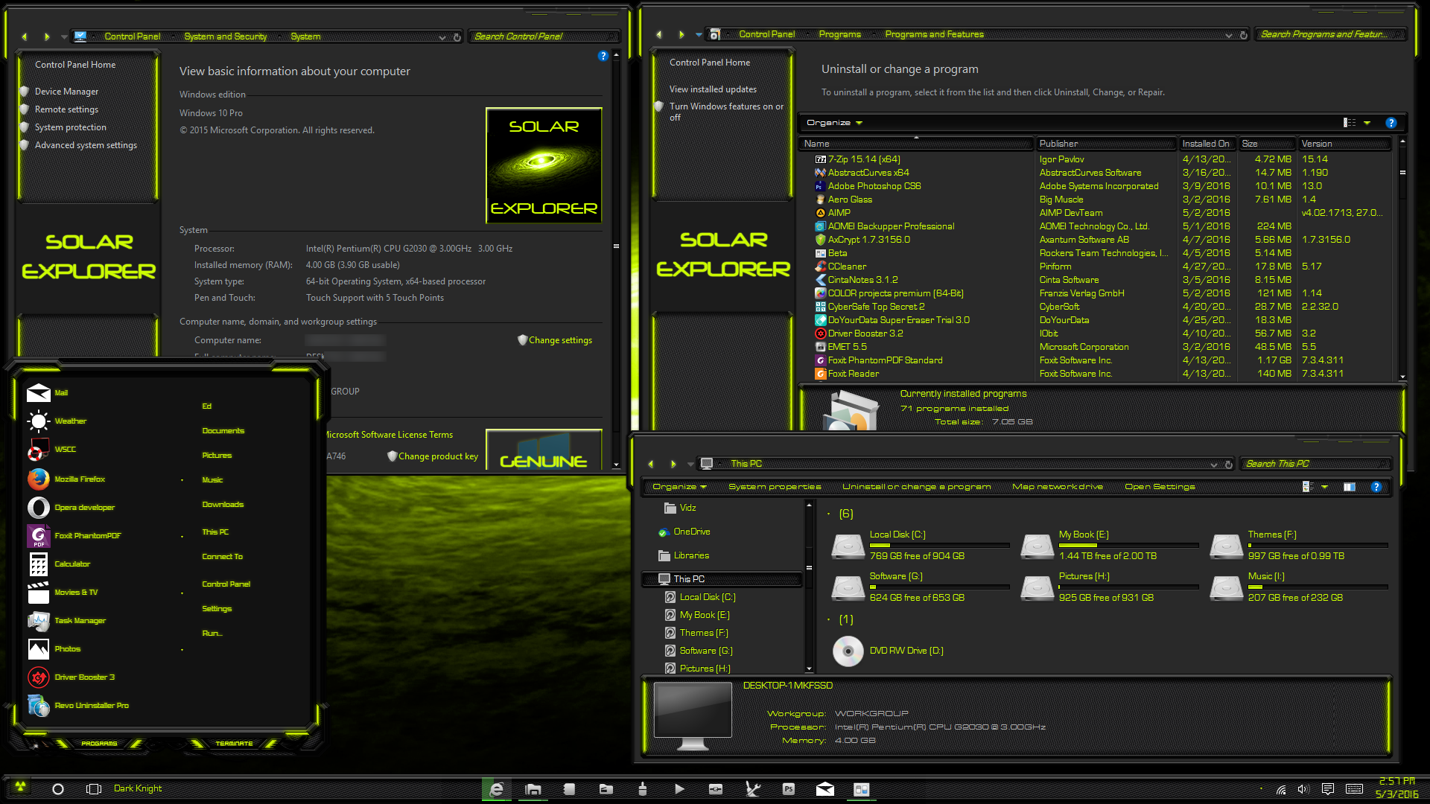
Task: Open System and Security from the breadcrumb
Action: [x=226, y=36]
